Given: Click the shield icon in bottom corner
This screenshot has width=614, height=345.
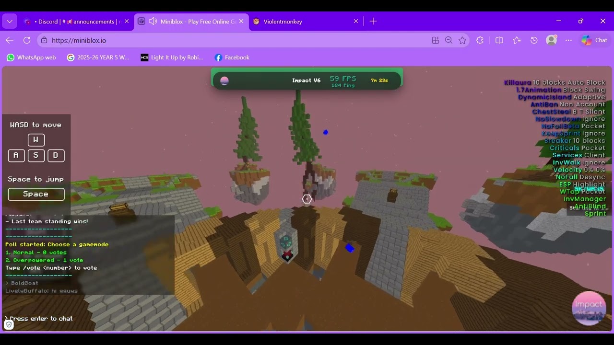Looking at the screenshot, I should pyautogui.click(x=9, y=324).
